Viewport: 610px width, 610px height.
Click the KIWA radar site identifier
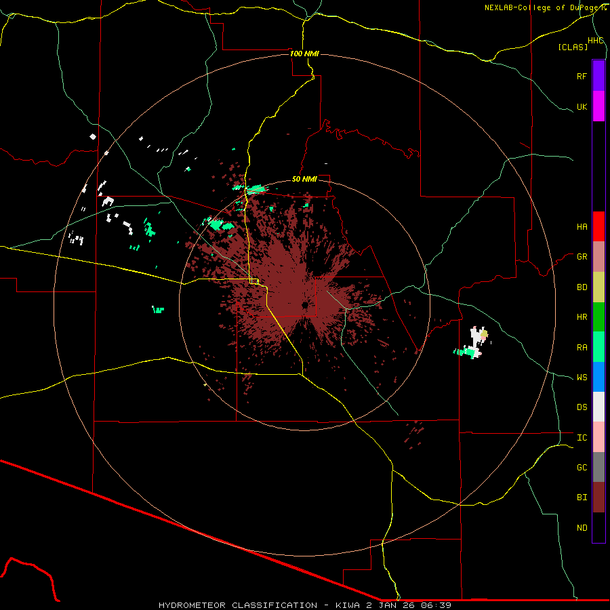point(348,605)
